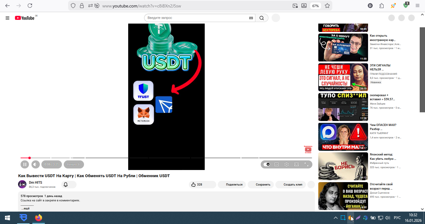Click the Создать клип button
425x224 pixels.
click(x=291, y=185)
